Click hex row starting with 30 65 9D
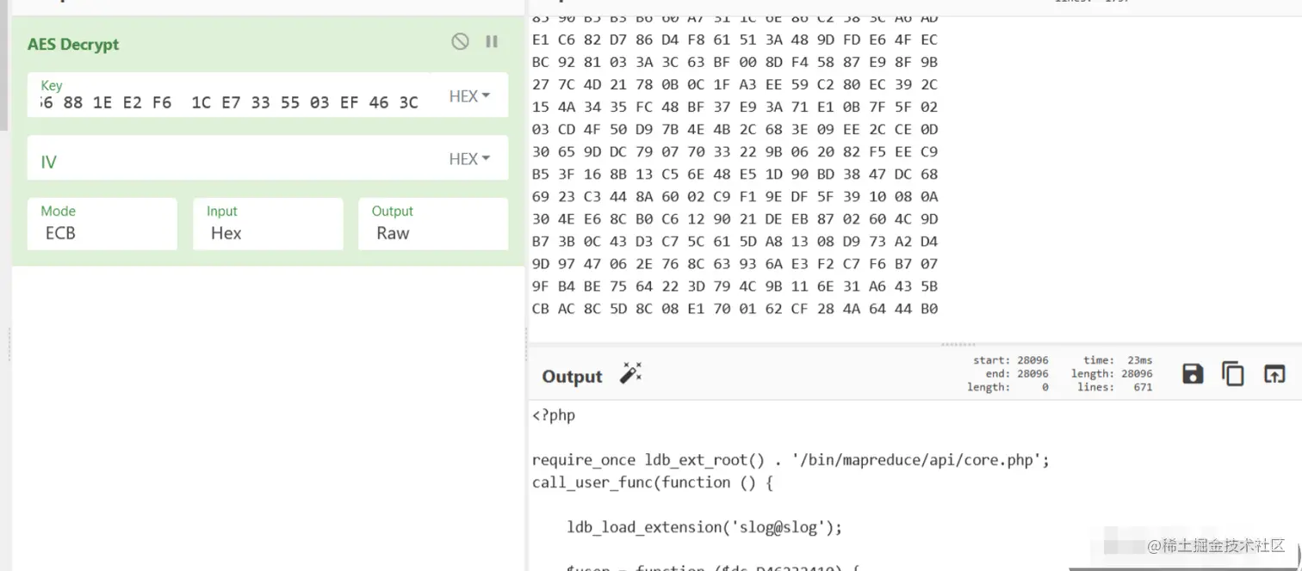 (x=735, y=151)
